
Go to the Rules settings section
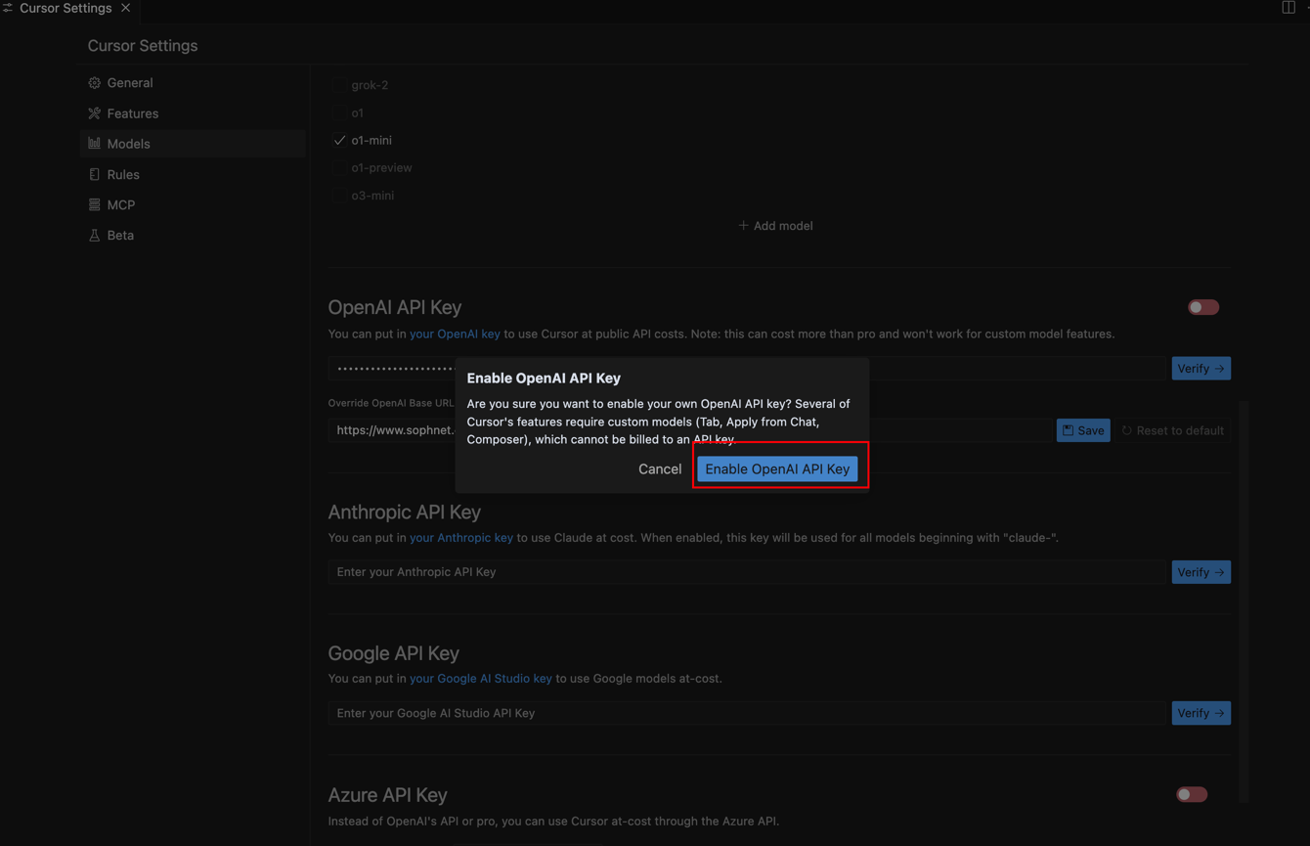193,174
